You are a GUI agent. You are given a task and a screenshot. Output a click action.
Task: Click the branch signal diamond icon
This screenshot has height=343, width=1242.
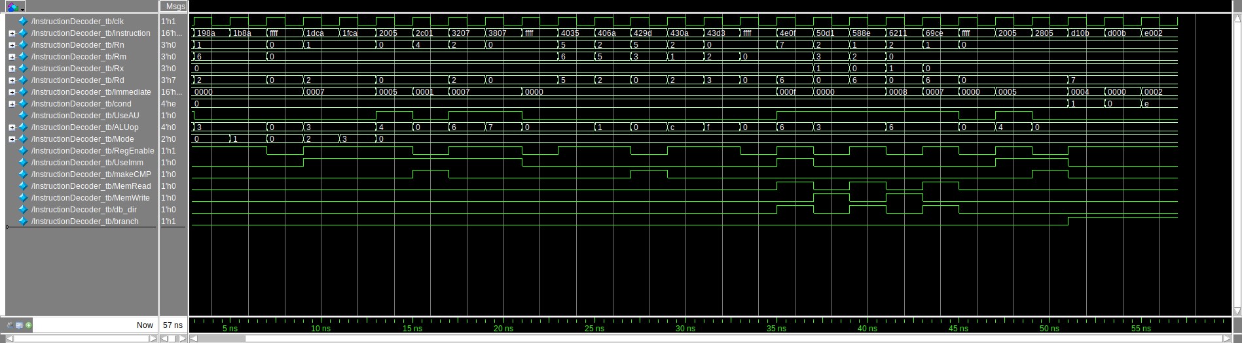tap(24, 221)
